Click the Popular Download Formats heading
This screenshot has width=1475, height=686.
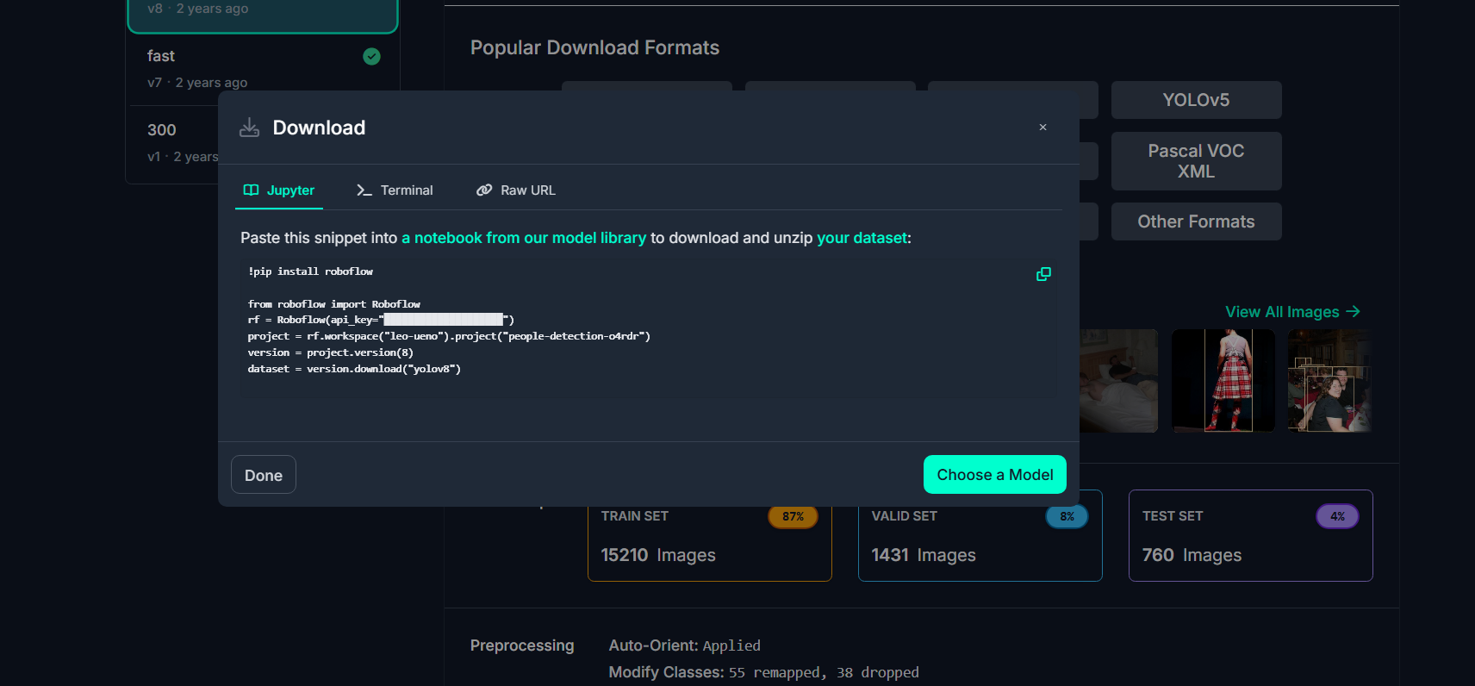click(594, 47)
